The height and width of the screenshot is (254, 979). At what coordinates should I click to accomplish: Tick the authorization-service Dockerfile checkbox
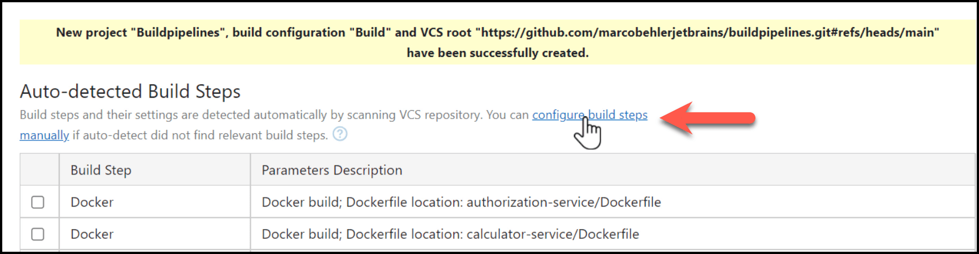click(38, 202)
